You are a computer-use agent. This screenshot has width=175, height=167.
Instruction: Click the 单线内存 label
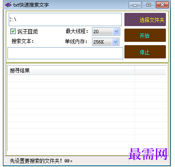(76, 41)
